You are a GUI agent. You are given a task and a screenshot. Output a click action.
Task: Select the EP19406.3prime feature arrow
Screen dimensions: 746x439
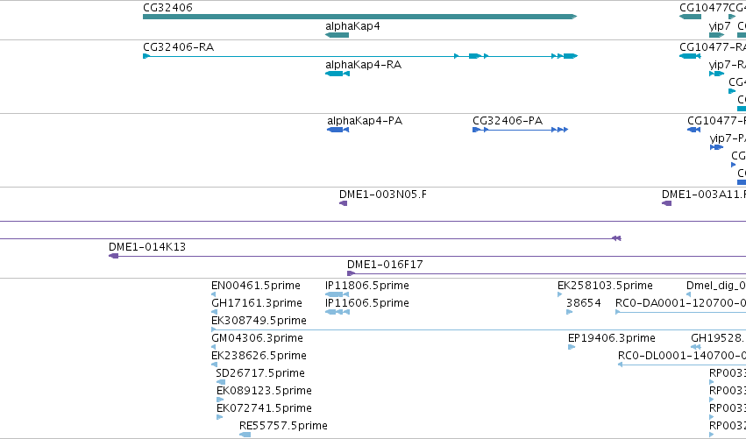click(572, 347)
